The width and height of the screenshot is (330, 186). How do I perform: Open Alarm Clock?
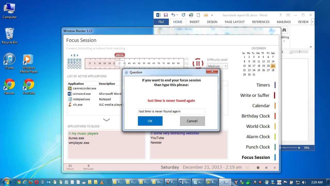258,137
